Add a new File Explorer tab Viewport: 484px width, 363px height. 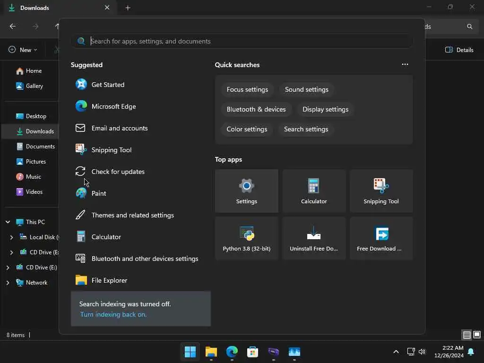[x=128, y=8]
